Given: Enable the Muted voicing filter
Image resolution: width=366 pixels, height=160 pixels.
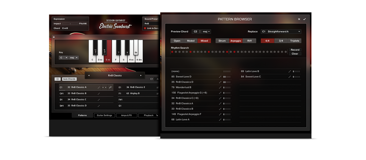Looking at the screenshot, I should point(191,41).
